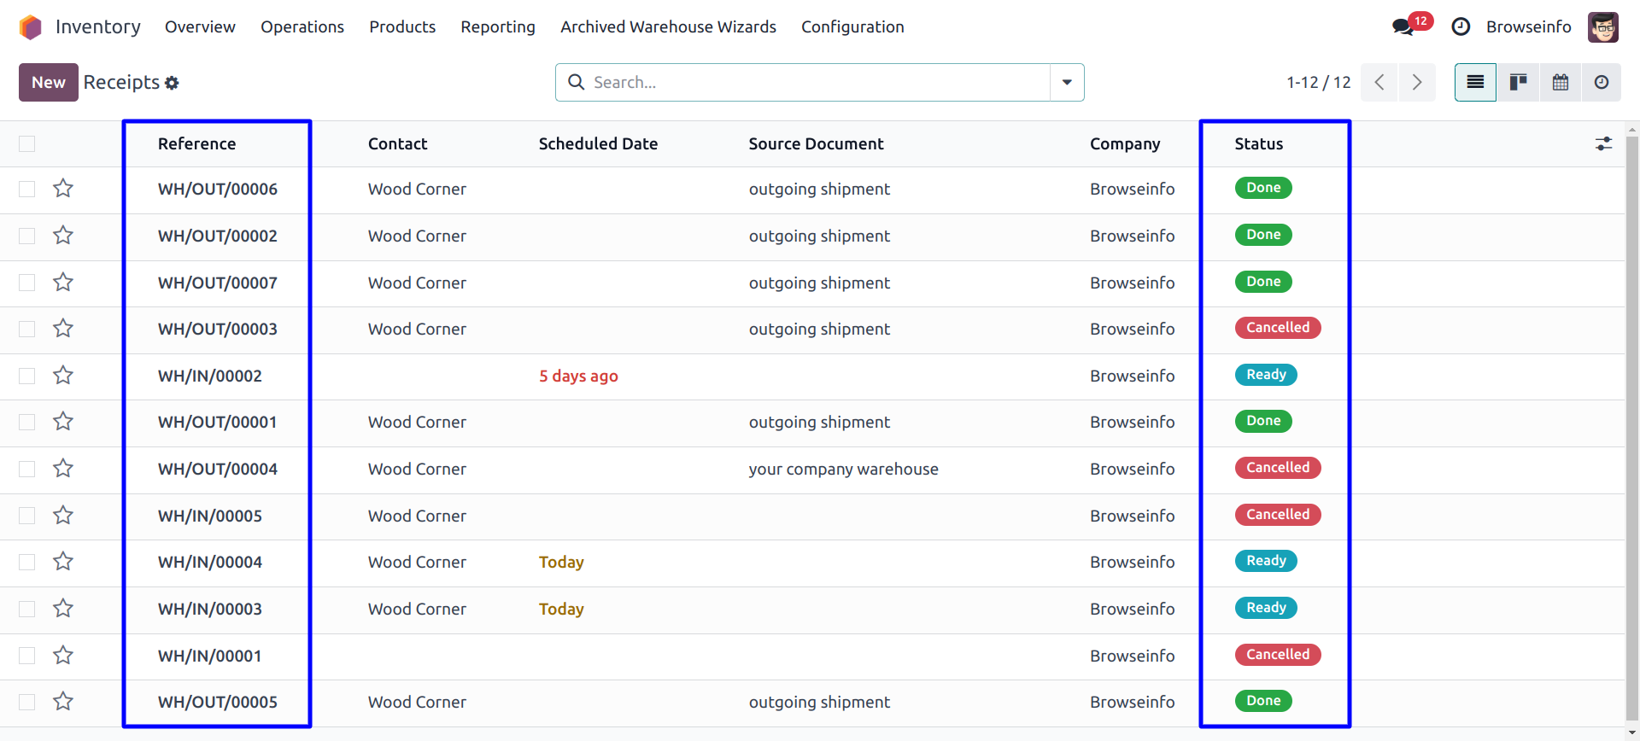The height and width of the screenshot is (741, 1640).
Task: Star the WH/OUT/00006 record
Action: (63, 189)
